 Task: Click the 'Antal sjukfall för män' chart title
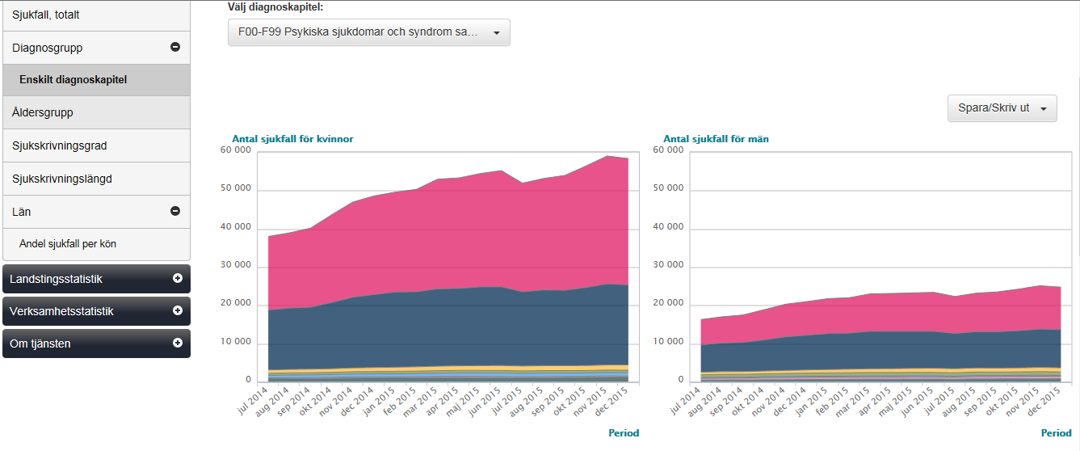point(716,139)
